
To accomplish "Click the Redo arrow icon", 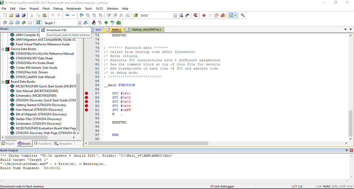I will click(x=59, y=16).
